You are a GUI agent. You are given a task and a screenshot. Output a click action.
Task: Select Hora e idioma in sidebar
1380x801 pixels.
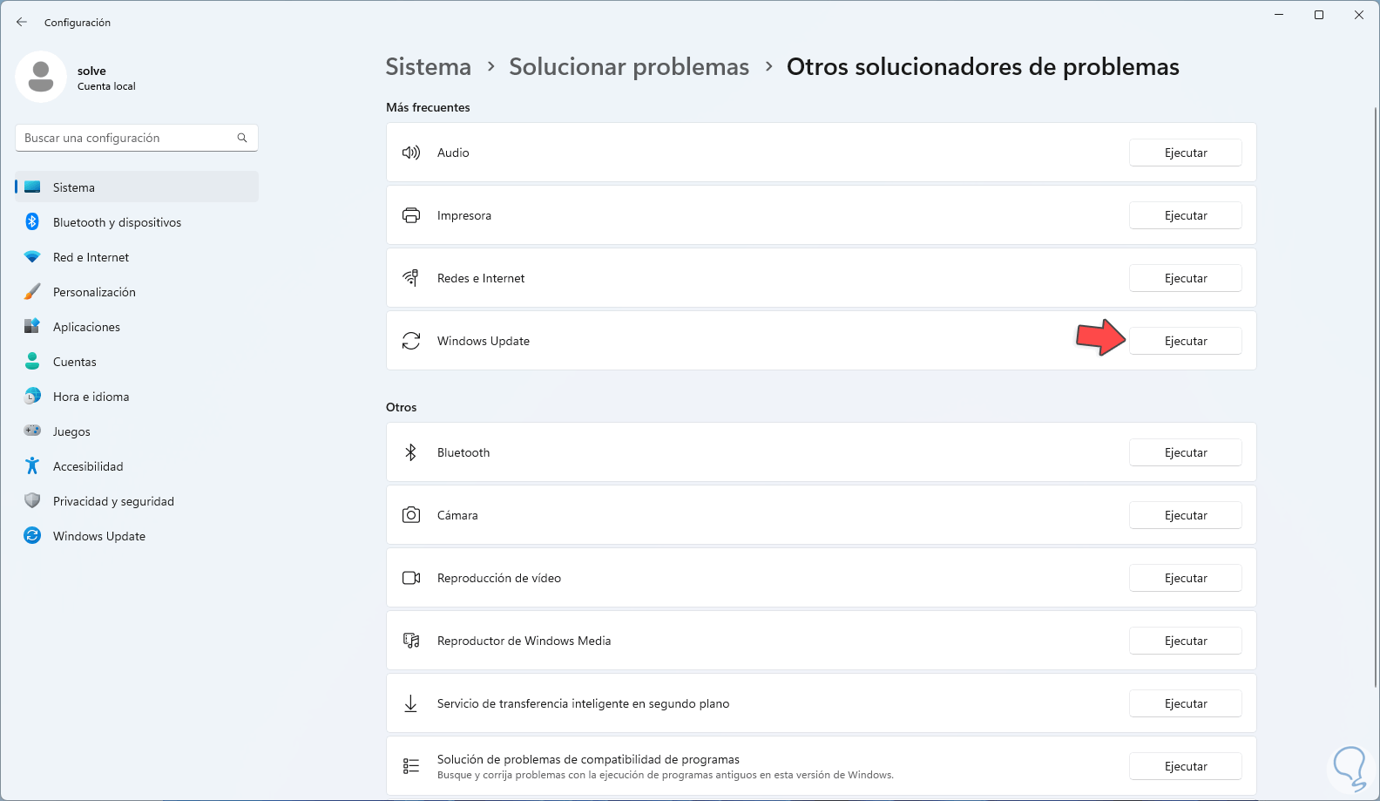91,397
